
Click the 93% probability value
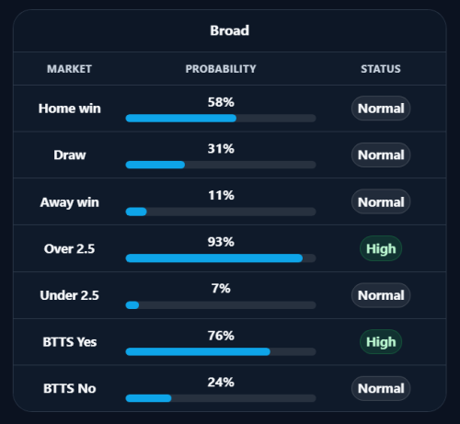tap(221, 242)
